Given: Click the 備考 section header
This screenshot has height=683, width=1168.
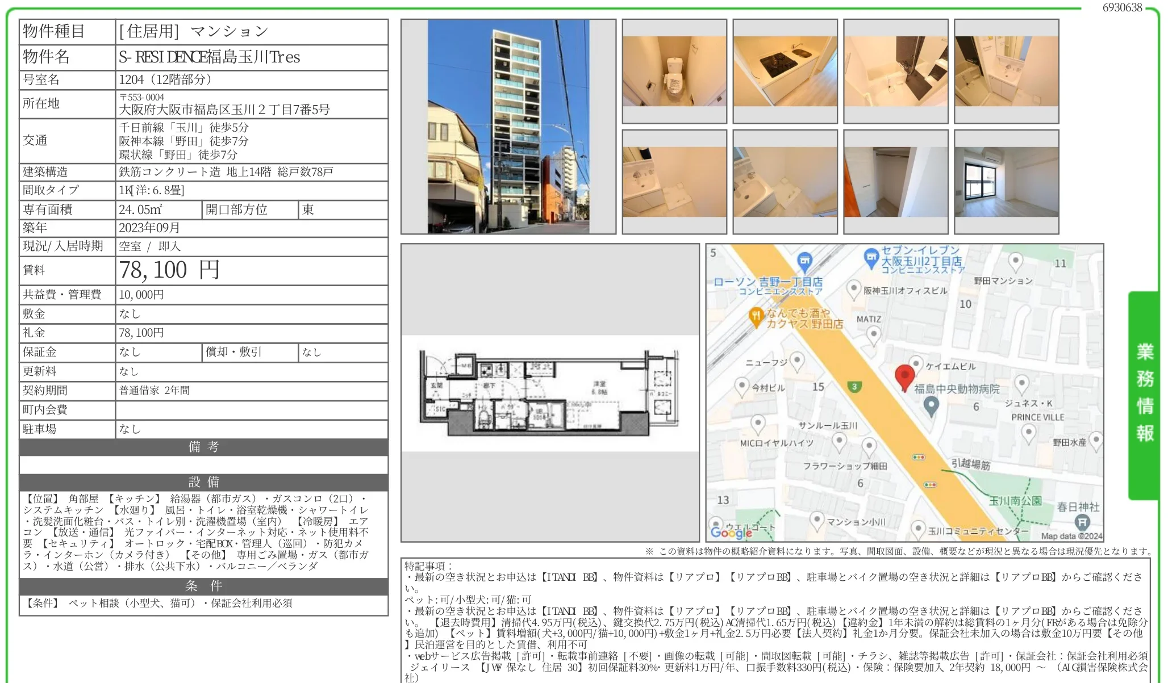Looking at the screenshot, I should tap(204, 447).
